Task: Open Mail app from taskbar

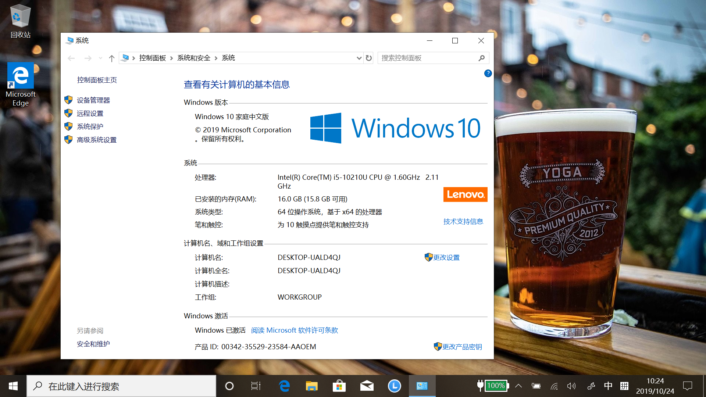Action: 367,386
